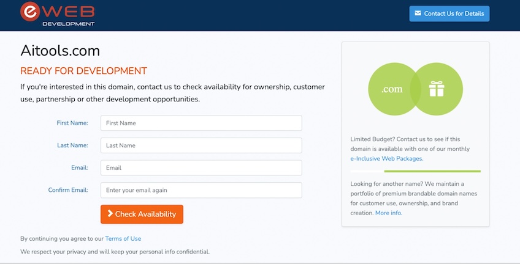
Task: Click the Last Name label
Action: pyautogui.click(x=72, y=145)
